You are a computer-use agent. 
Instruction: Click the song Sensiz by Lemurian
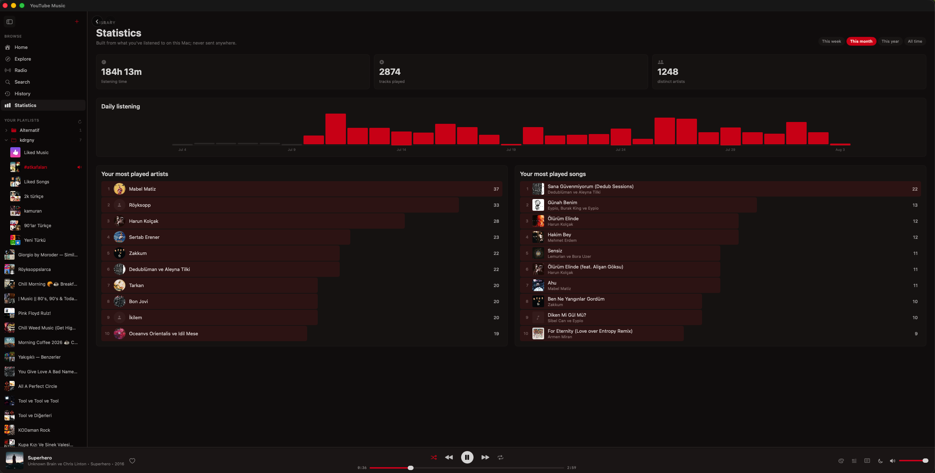tap(720, 253)
